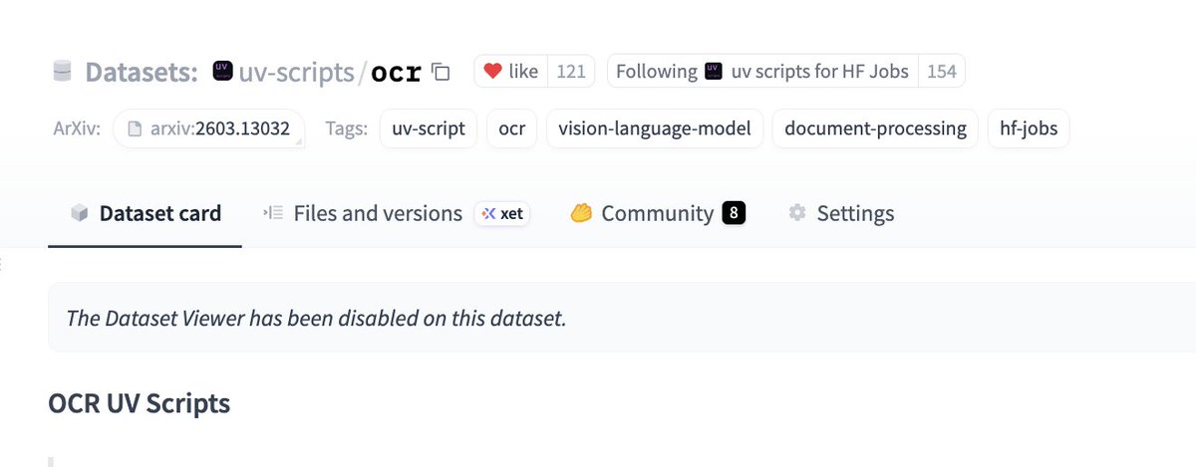The image size is (1196, 467).
Task: Click the red heart like icon
Action: click(492, 71)
